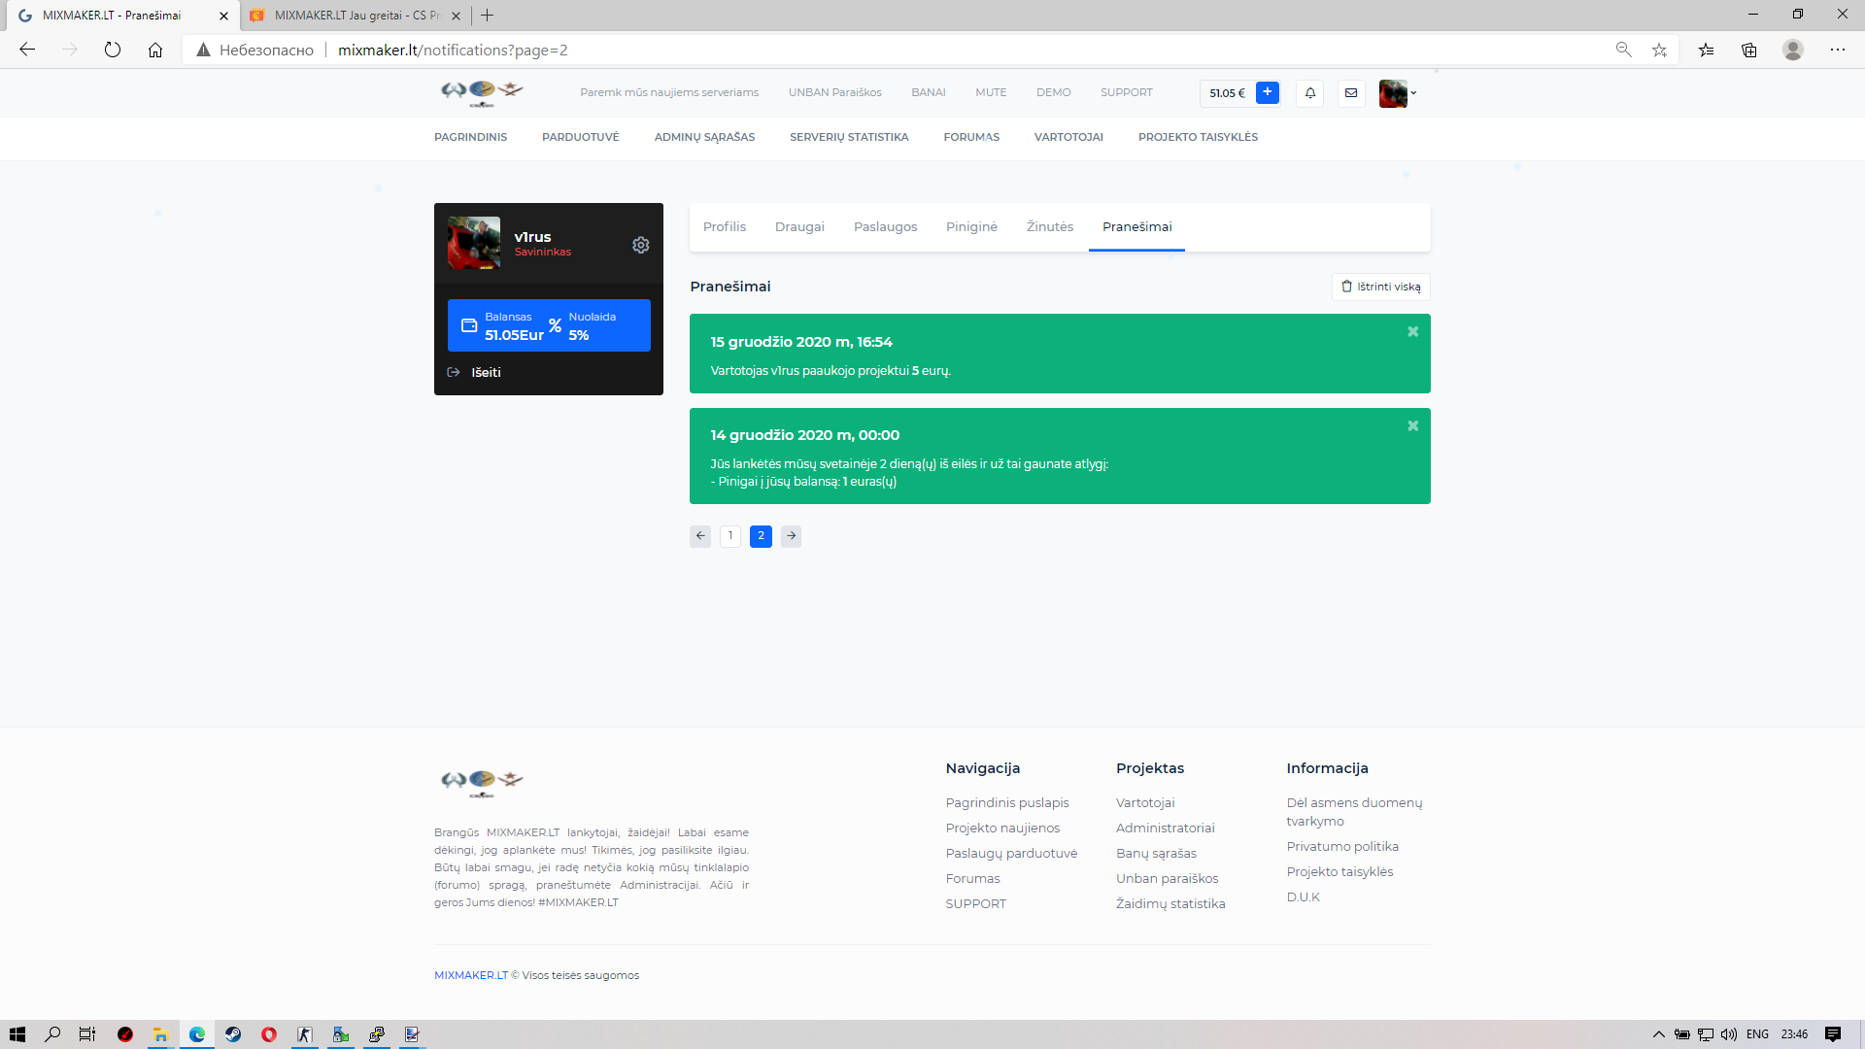Open VARTOTOJAI in the main menu
Screen dimensions: 1865x1049
pos(1068,138)
